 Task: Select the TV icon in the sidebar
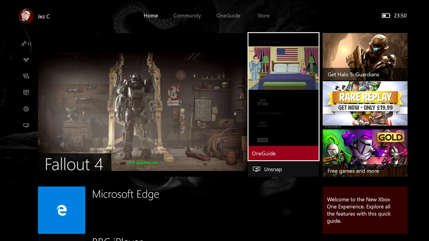click(25, 125)
